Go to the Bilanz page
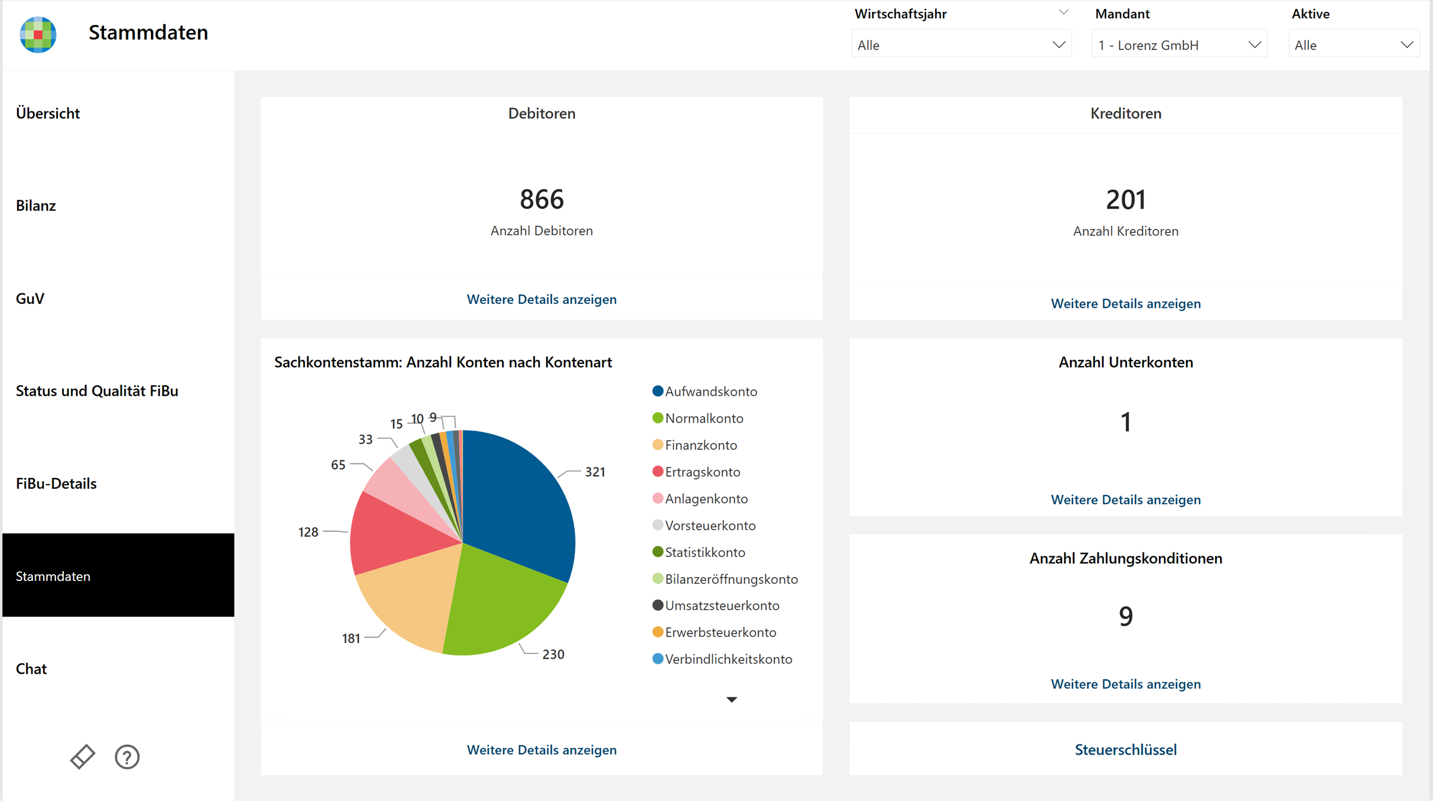 36,205
